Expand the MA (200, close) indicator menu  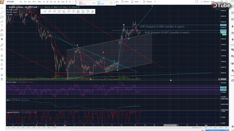18,10
